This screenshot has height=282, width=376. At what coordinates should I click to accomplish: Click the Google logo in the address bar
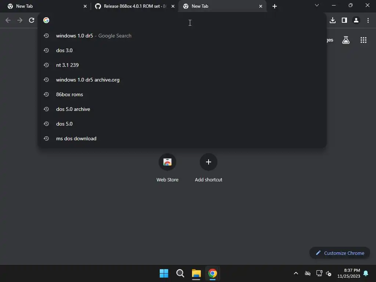46,21
